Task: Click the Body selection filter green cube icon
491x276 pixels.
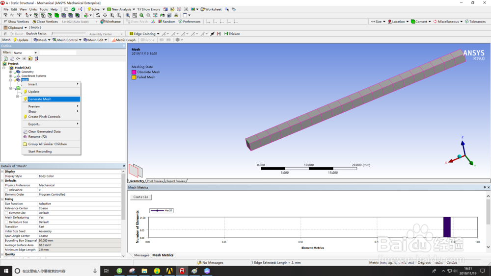Action: tap(56, 15)
